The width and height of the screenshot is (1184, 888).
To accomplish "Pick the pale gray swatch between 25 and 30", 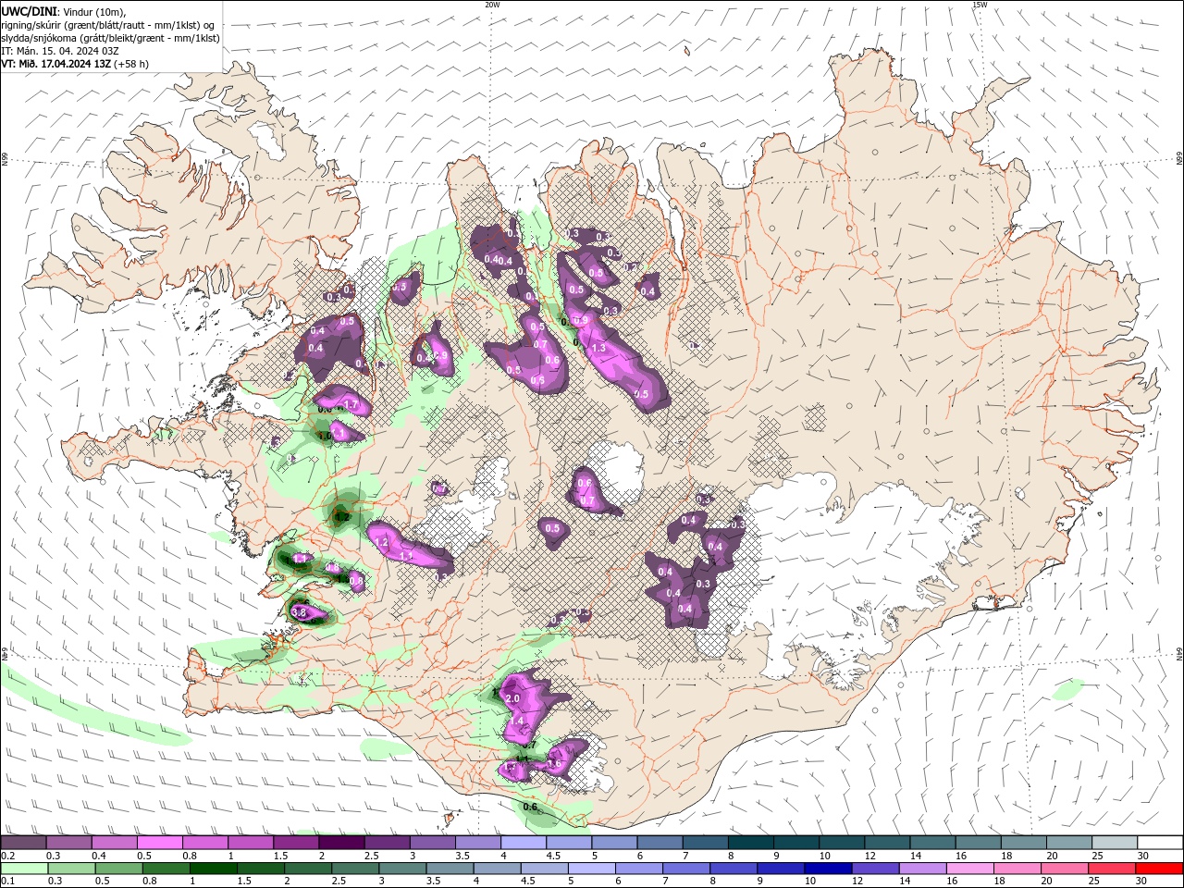I will 1115,842.
